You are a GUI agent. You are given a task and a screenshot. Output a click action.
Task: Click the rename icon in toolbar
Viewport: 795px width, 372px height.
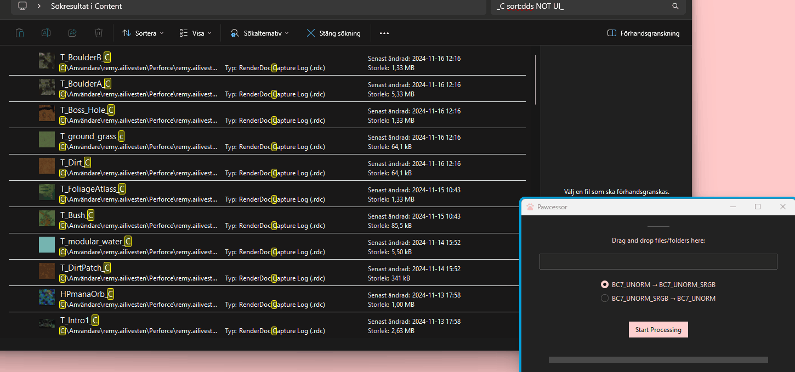(x=46, y=33)
